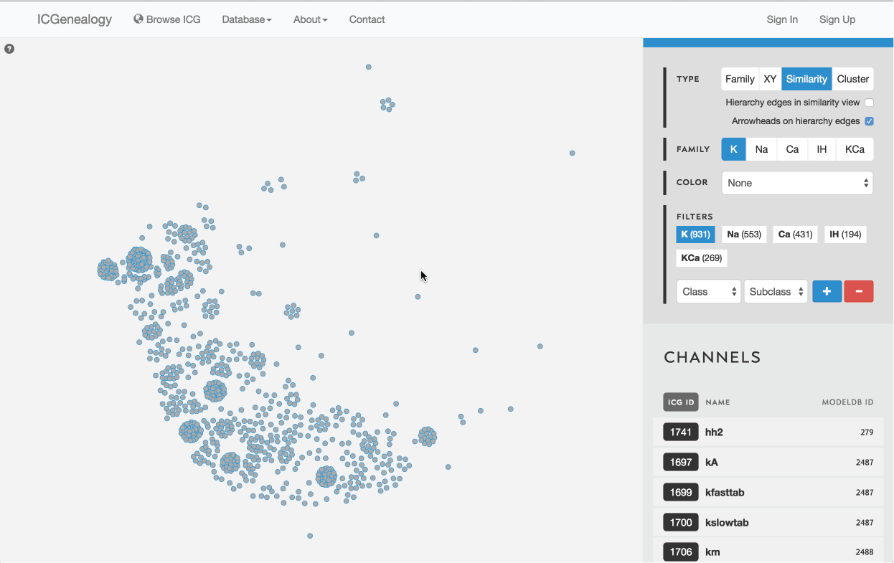Select the KCa family button
894x563 pixels.
point(855,149)
